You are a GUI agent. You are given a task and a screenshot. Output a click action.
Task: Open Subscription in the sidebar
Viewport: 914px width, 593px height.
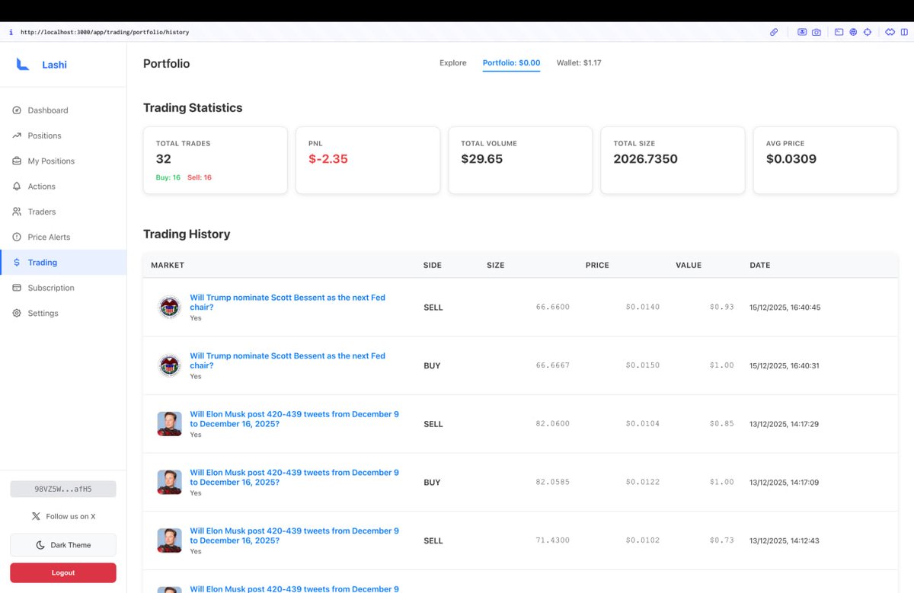point(63,288)
